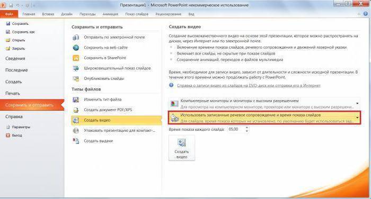Click the create PDF/XPS document icon
Viewport: 371px width, 199px height.
[x=76, y=110]
